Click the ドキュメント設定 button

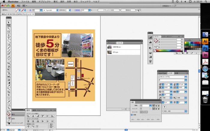click(x=109, y=10)
